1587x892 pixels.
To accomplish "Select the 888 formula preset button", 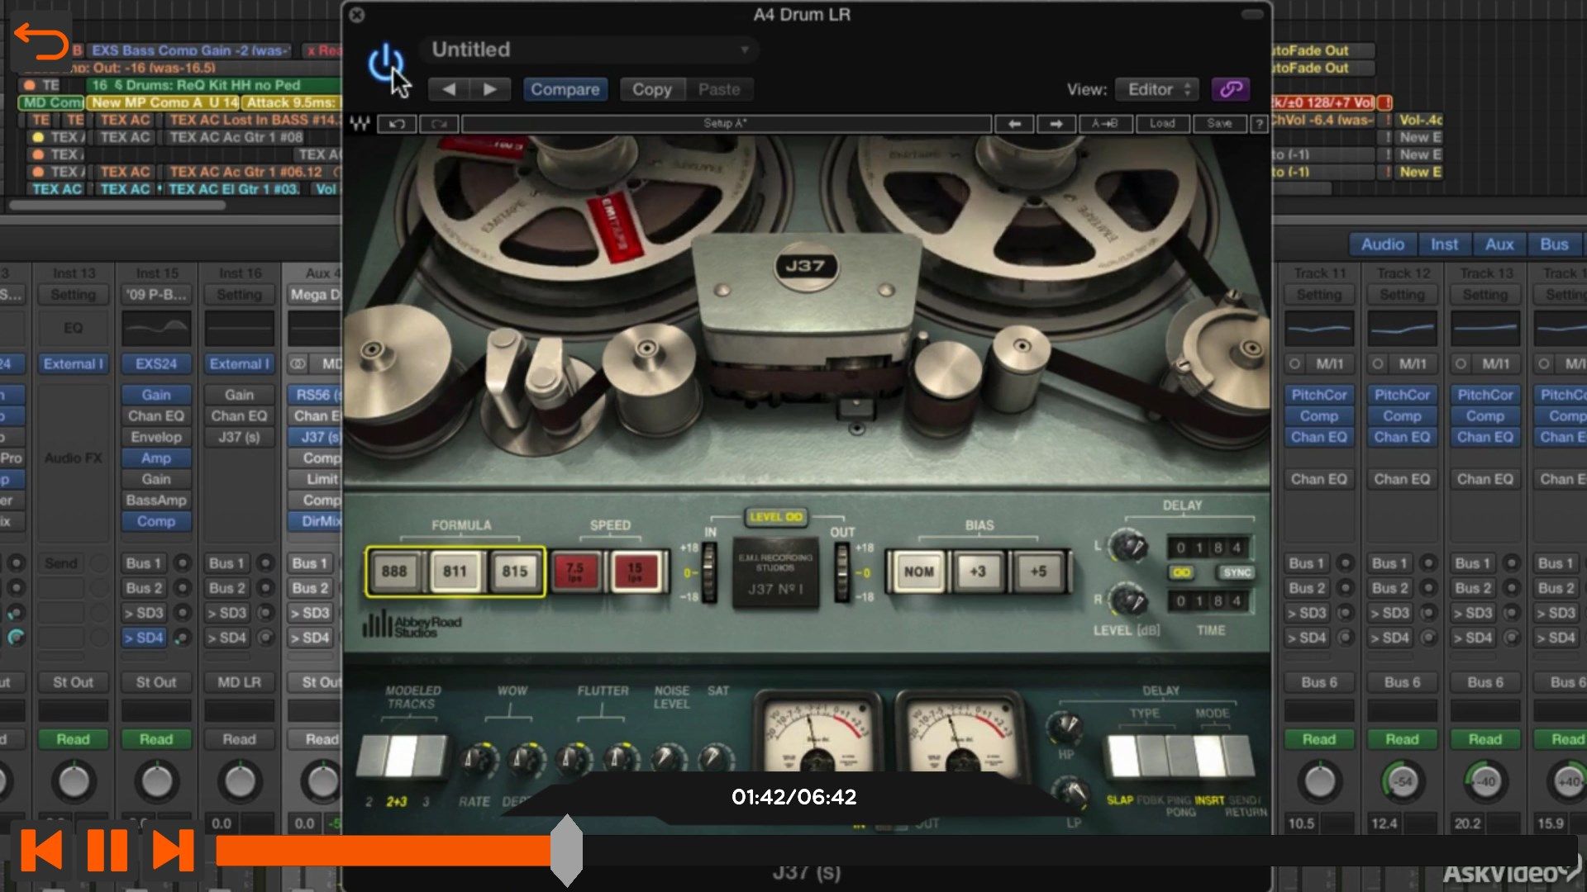I will click(x=394, y=571).
